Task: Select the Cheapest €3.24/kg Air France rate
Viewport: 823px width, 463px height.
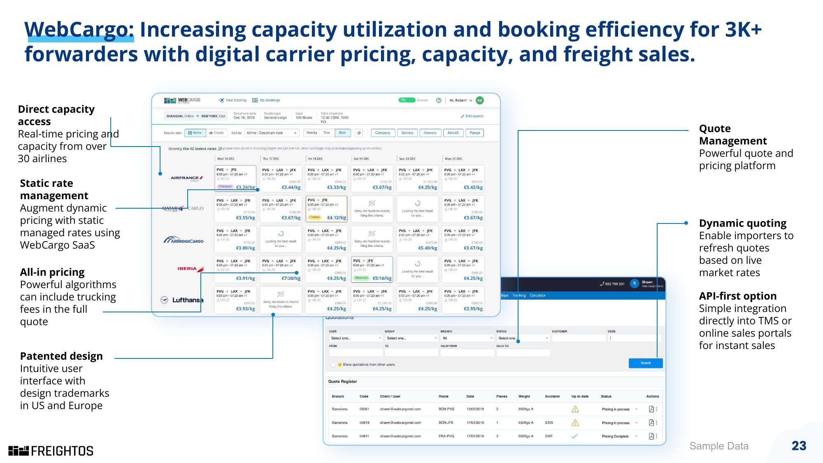Action: (235, 178)
